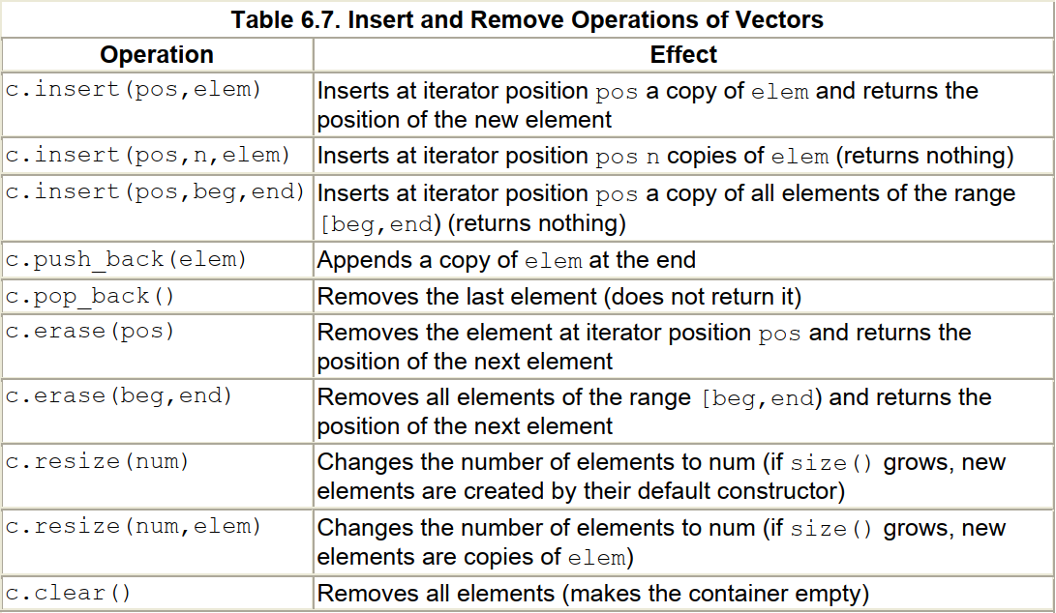The width and height of the screenshot is (1056, 613).
Task: Click the "Appends a copy of elem" description
Action: click(506, 260)
